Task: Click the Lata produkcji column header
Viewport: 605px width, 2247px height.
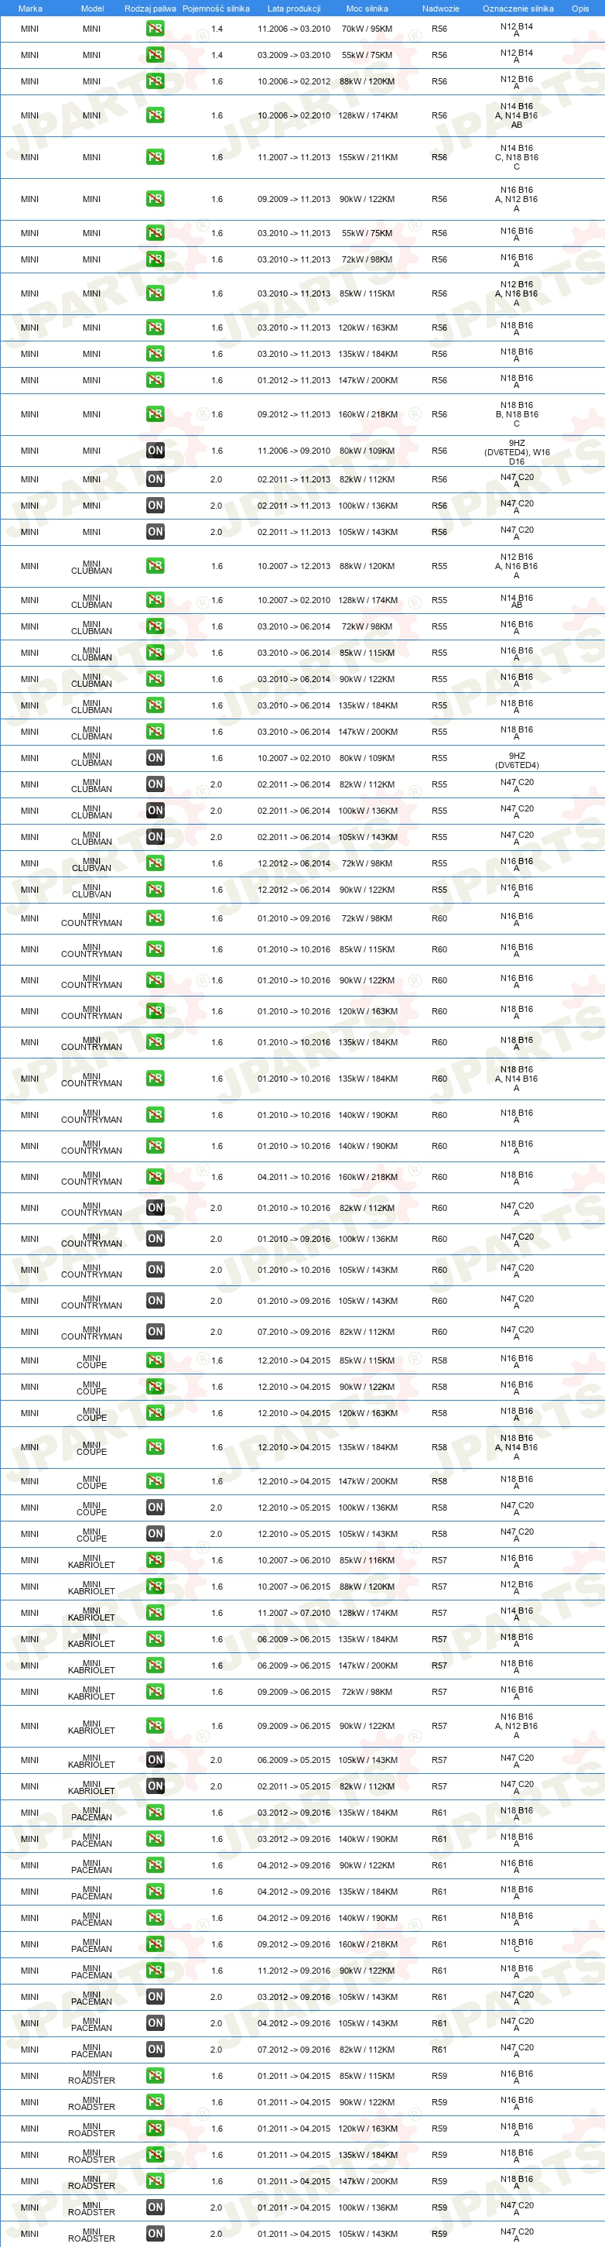Action: click(294, 9)
